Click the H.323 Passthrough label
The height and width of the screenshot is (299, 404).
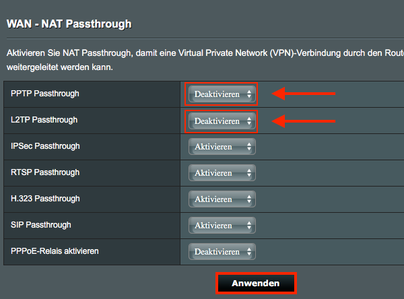[x=45, y=199]
